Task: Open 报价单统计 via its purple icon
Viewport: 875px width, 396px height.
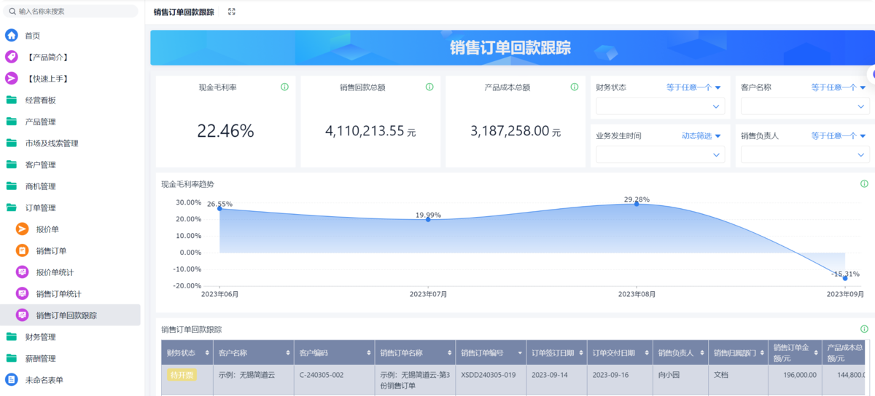Action: [x=23, y=272]
